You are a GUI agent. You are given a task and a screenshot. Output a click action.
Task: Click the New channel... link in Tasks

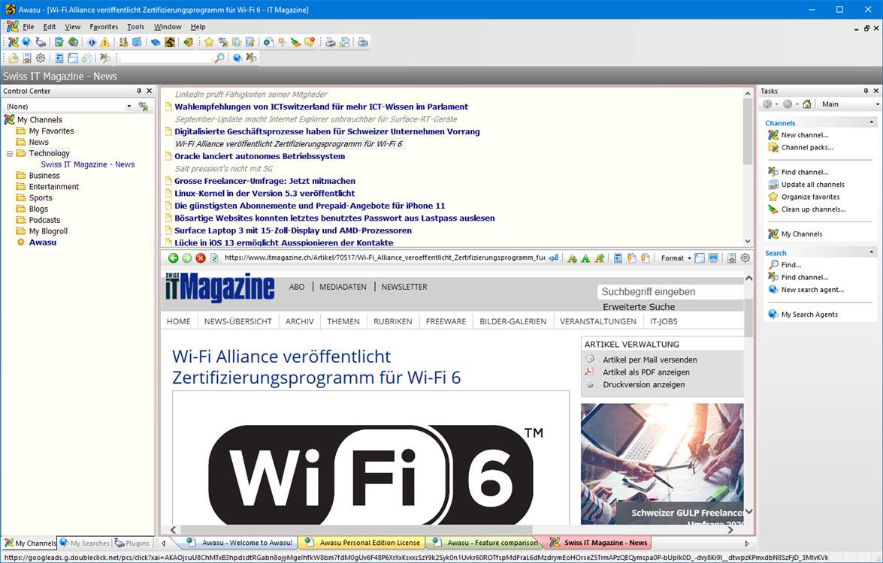[x=805, y=135]
